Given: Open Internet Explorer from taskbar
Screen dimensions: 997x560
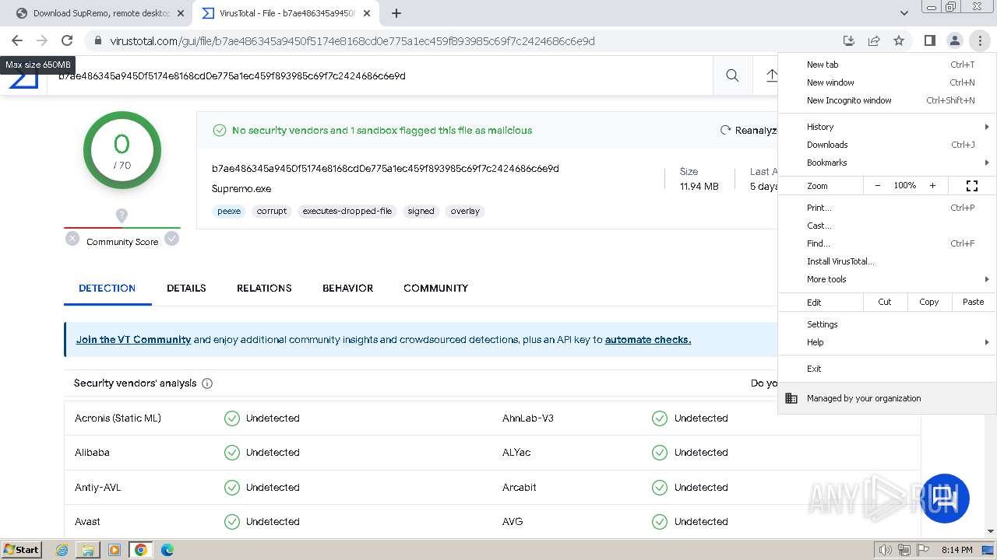Looking at the screenshot, I should (x=62, y=550).
